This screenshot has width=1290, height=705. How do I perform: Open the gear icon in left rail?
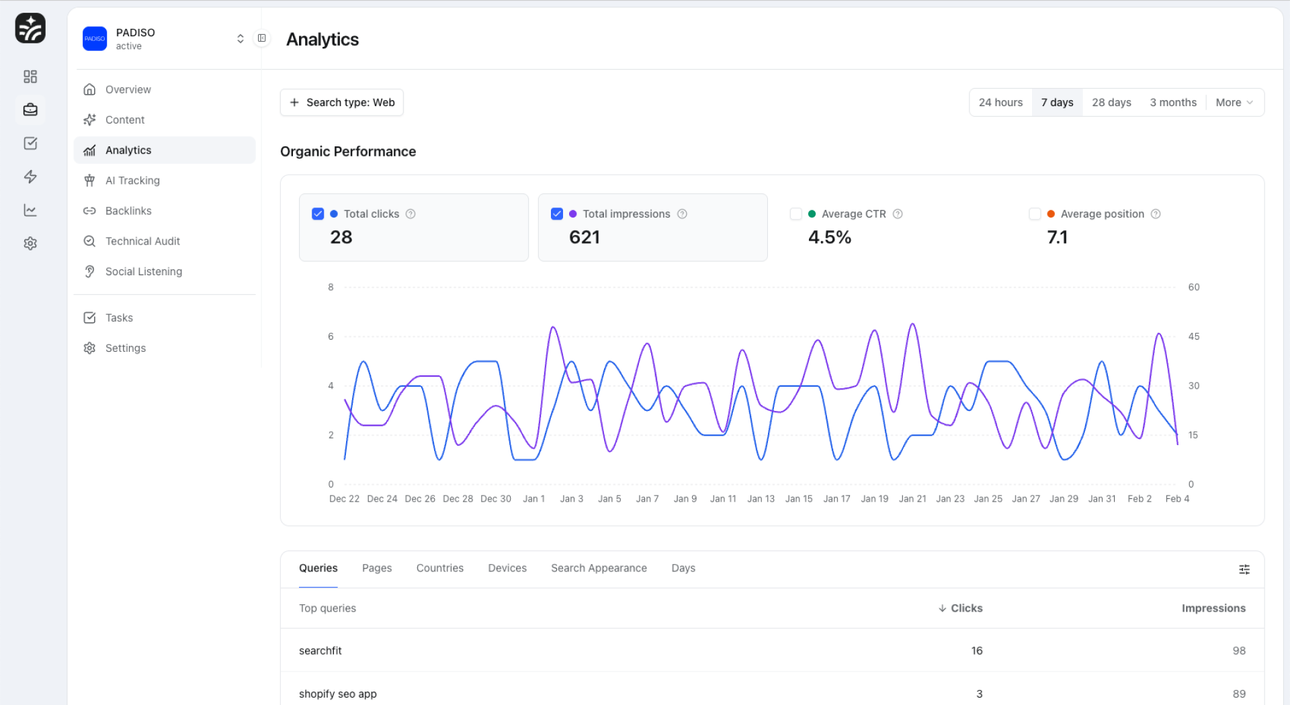pyautogui.click(x=30, y=244)
